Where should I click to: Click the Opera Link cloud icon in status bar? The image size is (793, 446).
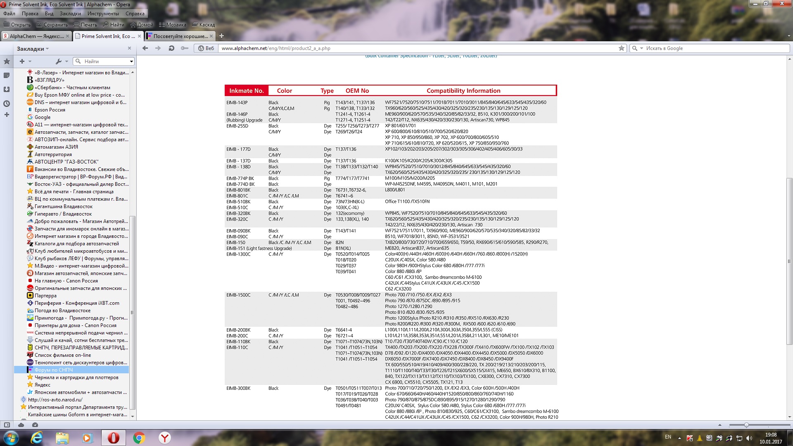tap(21, 425)
